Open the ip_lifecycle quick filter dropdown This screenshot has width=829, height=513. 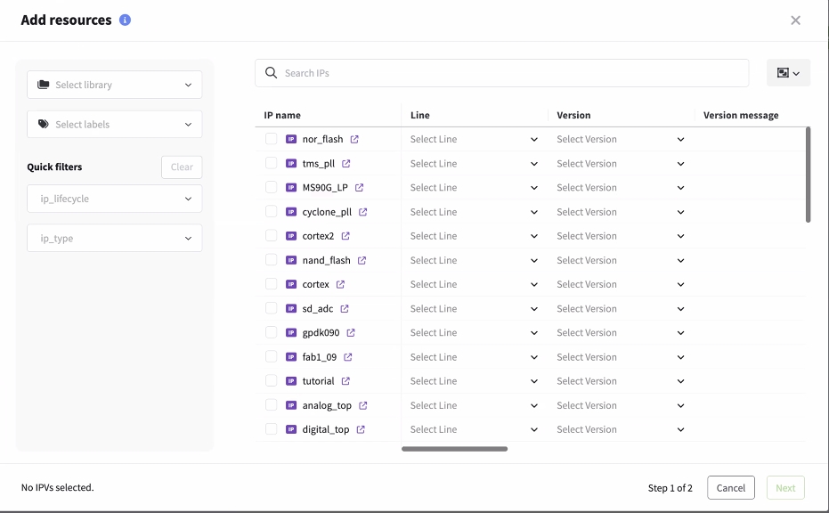(115, 199)
